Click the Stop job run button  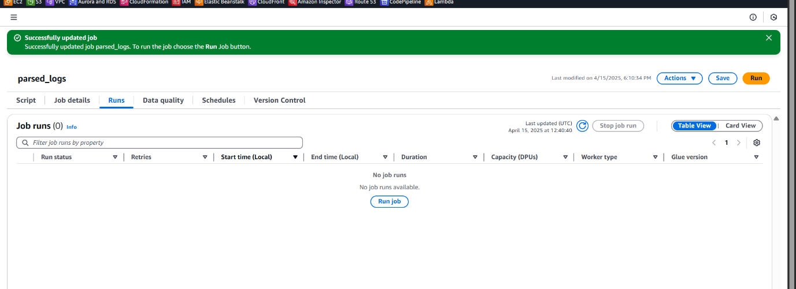pos(618,126)
